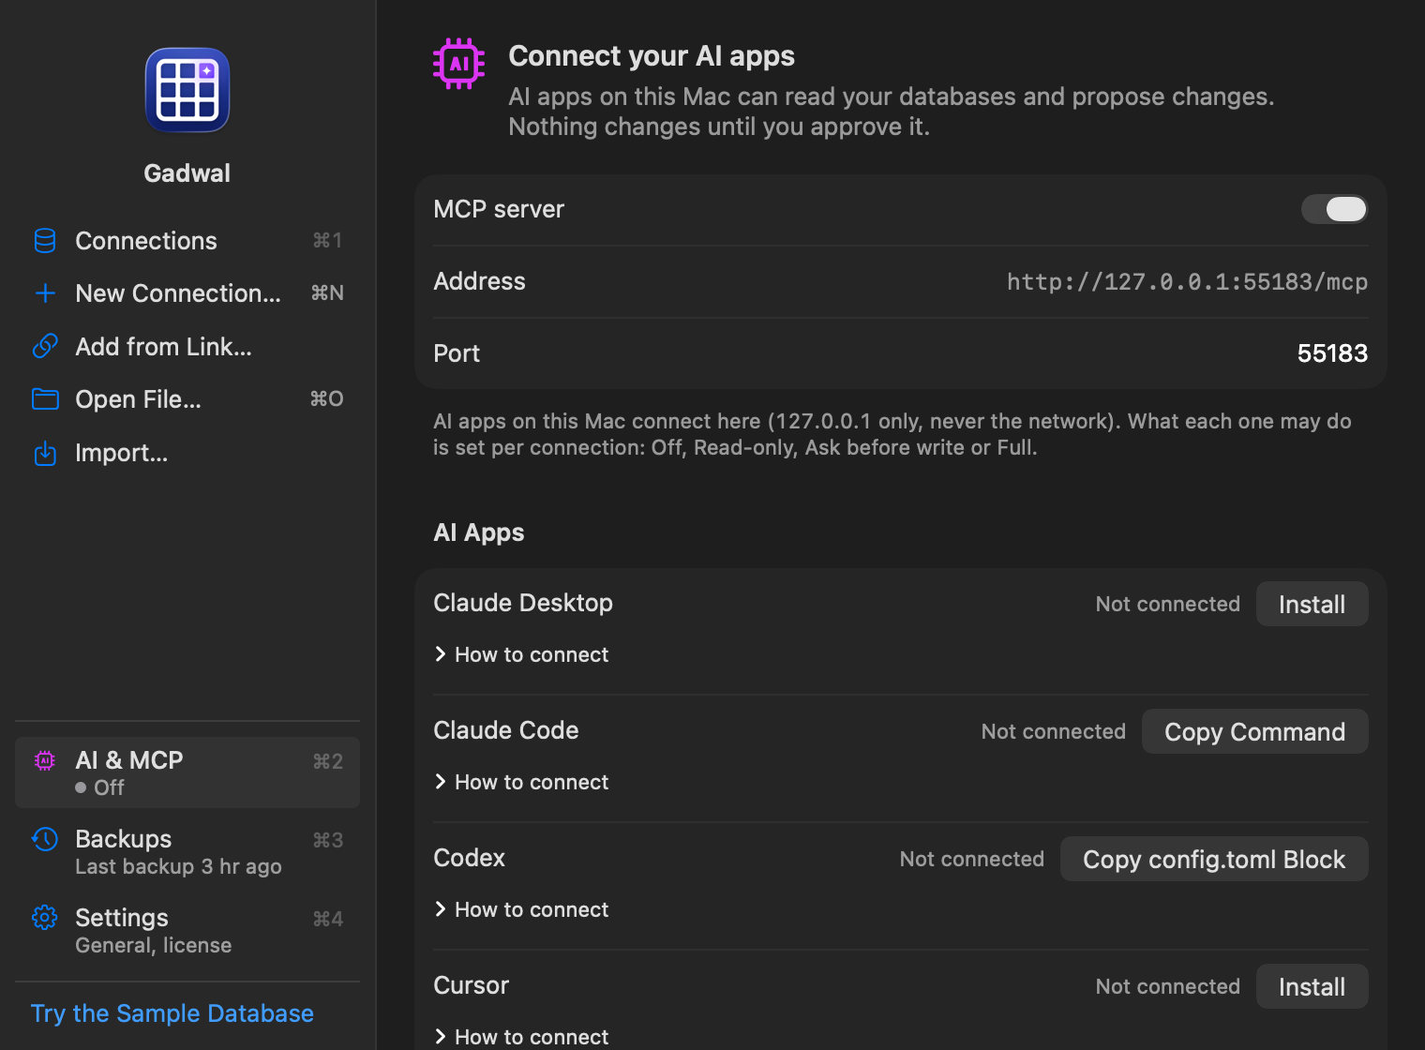Screen dimensions: 1425x1050
Task: Expand How to connect under Cursor
Action: (x=521, y=1037)
